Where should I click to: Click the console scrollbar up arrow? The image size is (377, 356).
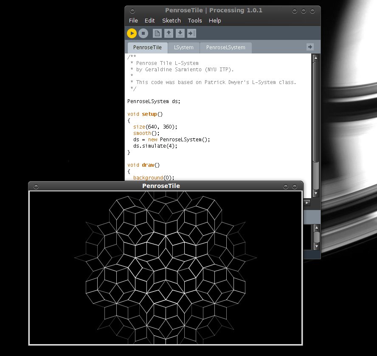click(x=316, y=227)
